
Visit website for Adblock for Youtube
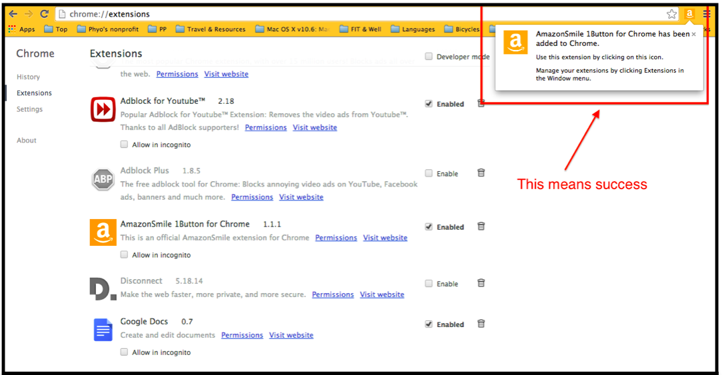click(315, 127)
